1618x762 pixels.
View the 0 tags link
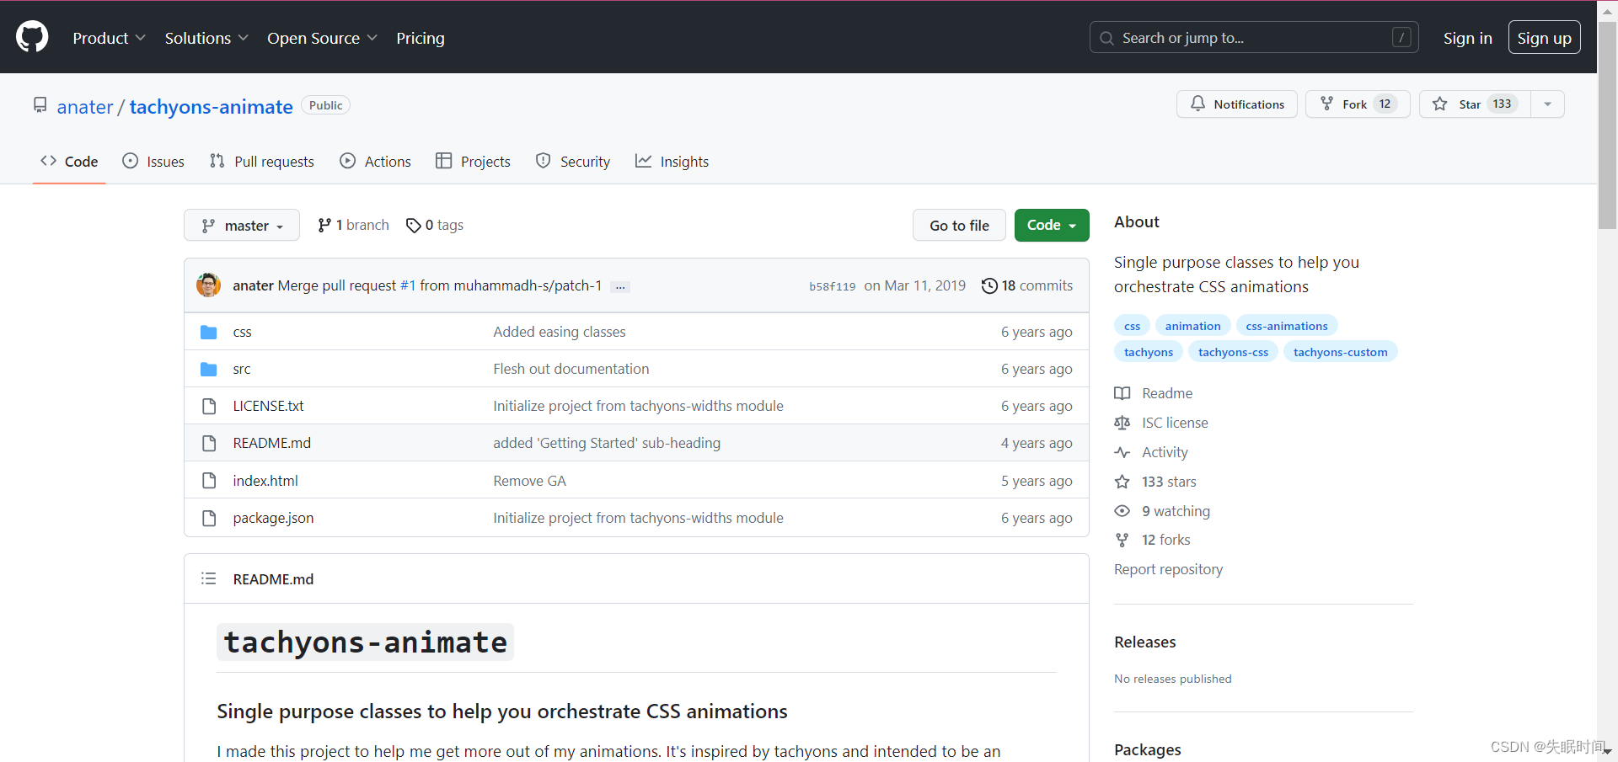(435, 225)
